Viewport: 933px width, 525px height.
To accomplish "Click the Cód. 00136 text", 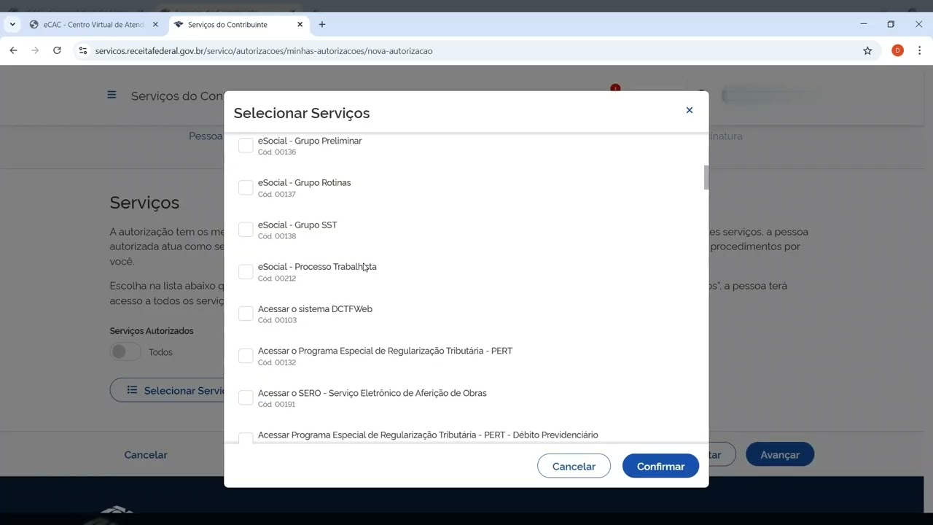I will click(277, 152).
